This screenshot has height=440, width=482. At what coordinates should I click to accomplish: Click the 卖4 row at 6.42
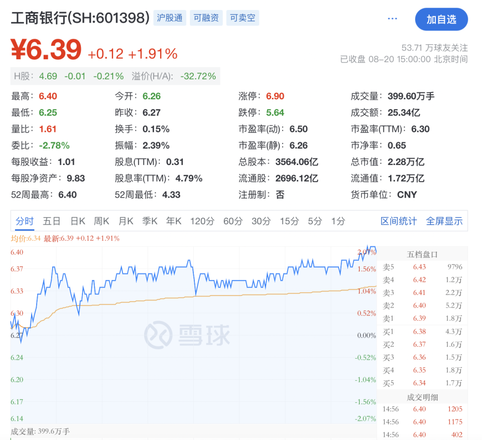[422, 279]
